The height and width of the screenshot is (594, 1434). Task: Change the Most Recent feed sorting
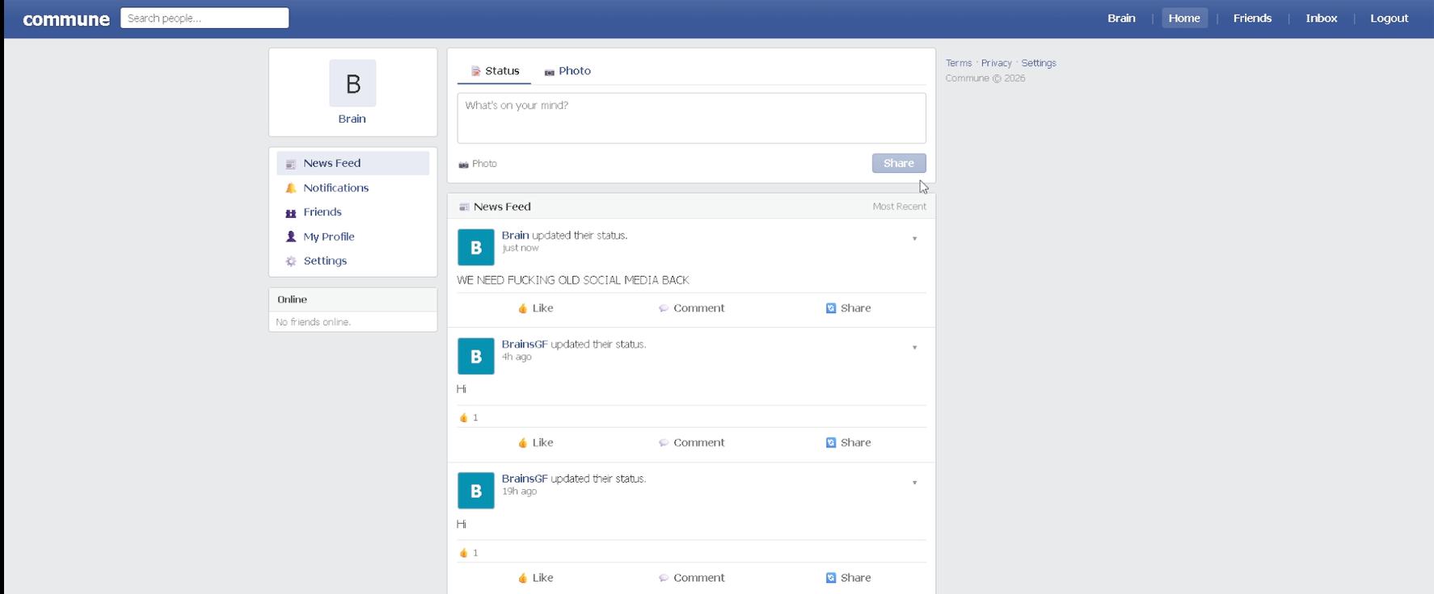899,207
